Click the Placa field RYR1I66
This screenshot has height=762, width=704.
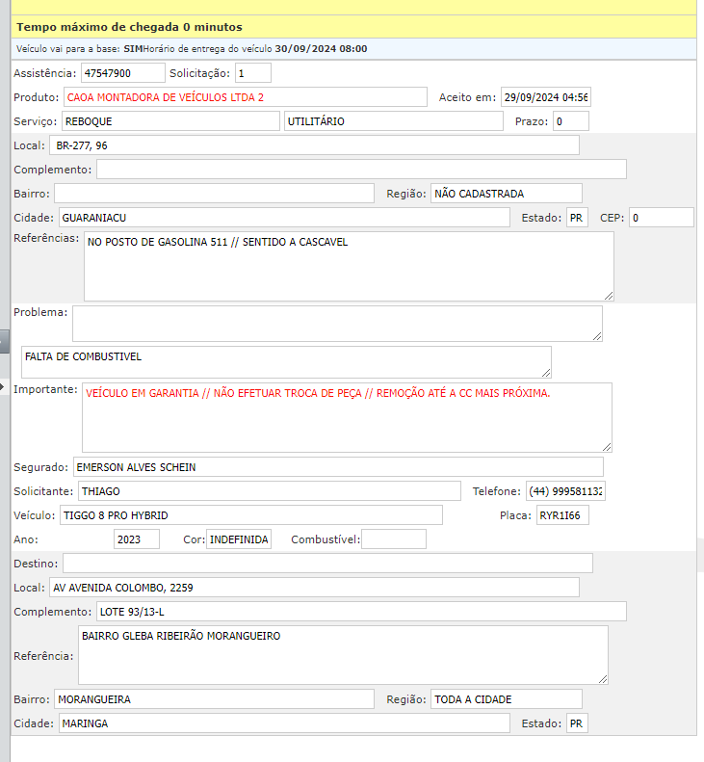(x=562, y=515)
